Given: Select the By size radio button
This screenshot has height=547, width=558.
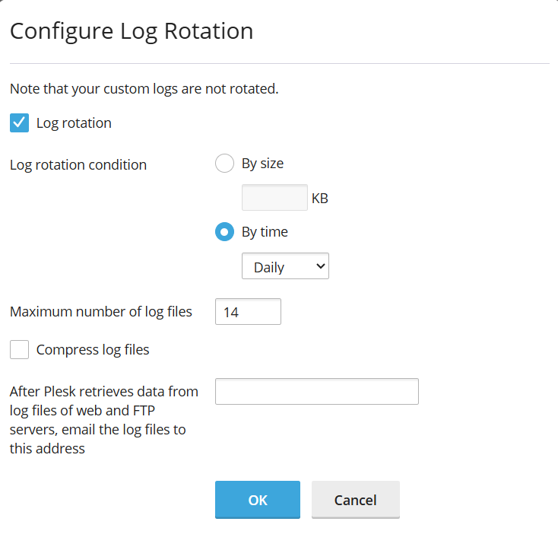Looking at the screenshot, I should pyautogui.click(x=224, y=163).
